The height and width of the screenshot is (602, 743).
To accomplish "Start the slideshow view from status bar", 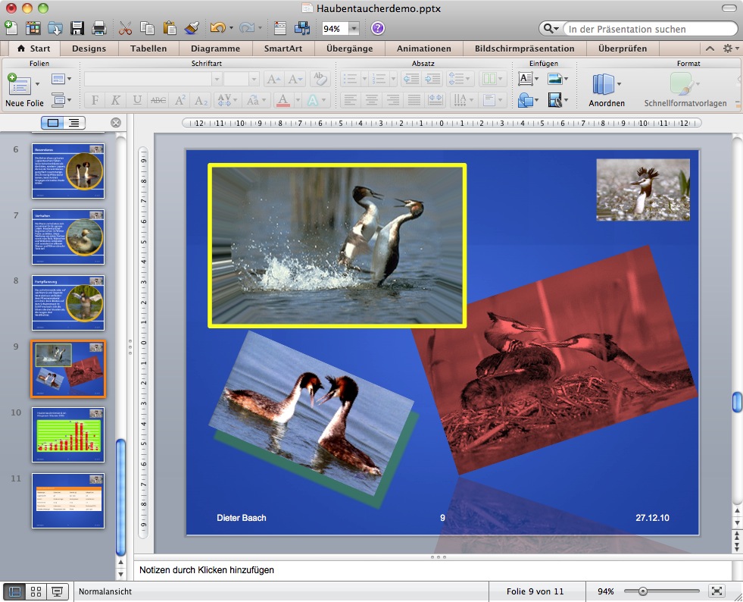I will click(x=57, y=591).
